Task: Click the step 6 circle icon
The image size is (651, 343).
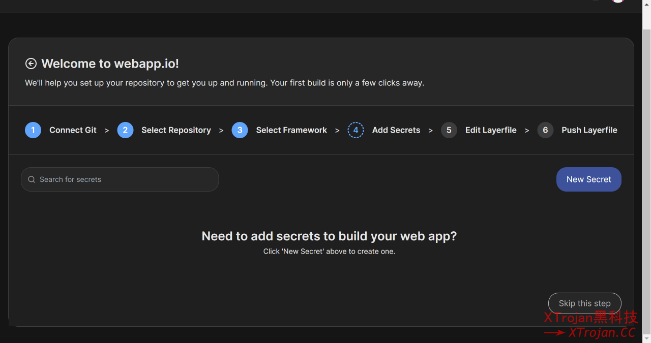Action: [545, 130]
